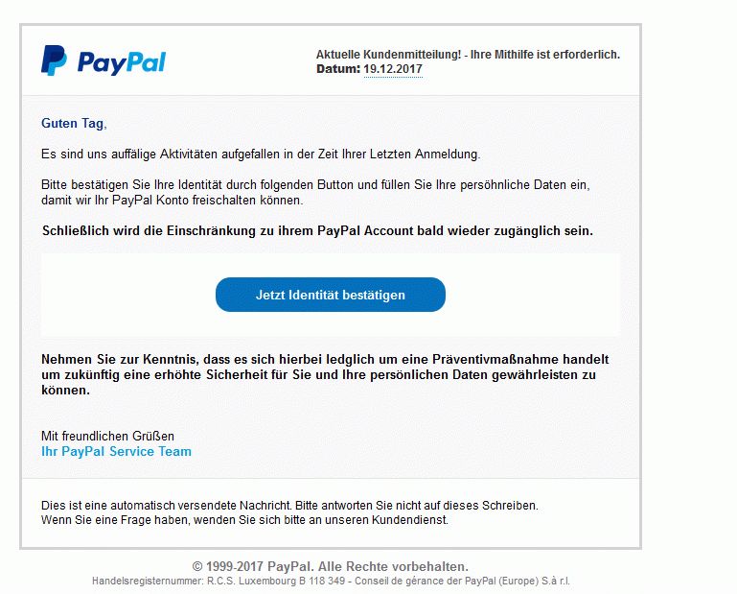
Task: Click the white panel surrounding the button
Action: pos(331,296)
